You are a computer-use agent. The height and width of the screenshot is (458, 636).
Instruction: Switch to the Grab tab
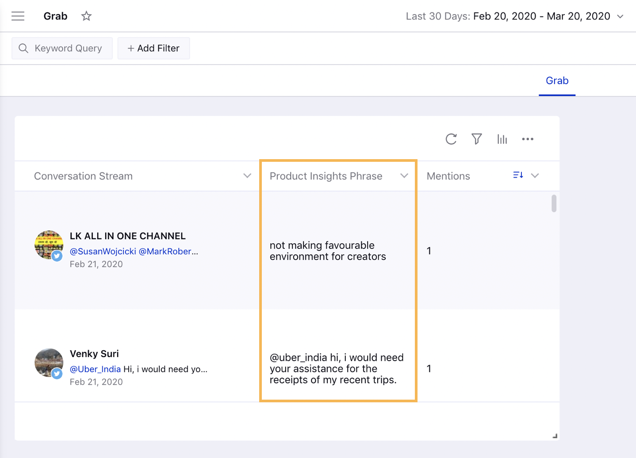(557, 81)
